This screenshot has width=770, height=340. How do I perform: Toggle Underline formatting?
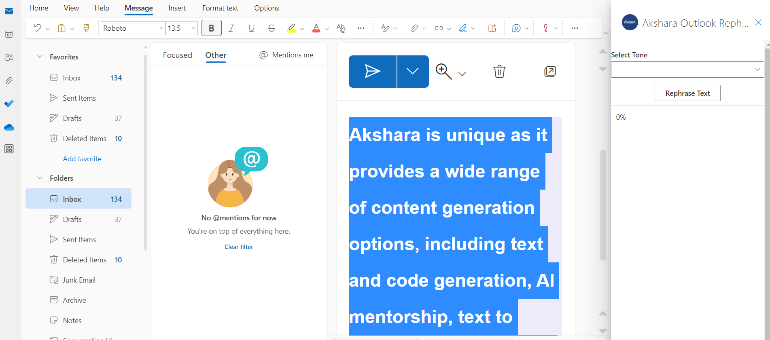click(251, 28)
